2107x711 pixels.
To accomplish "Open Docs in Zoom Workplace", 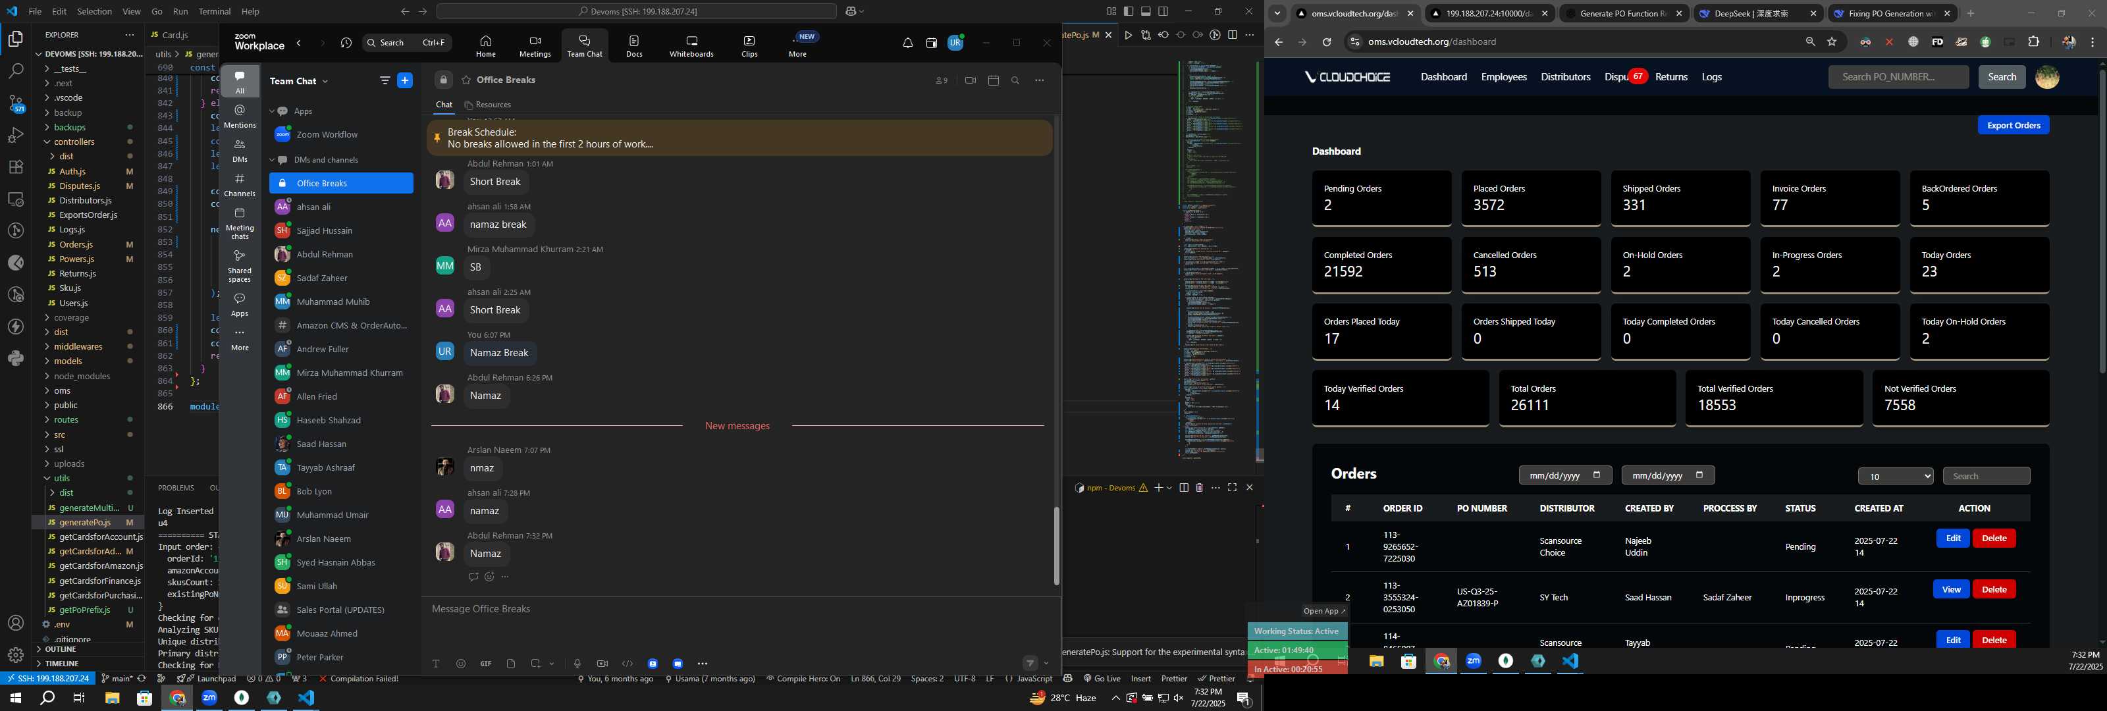I will coord(634,46).
